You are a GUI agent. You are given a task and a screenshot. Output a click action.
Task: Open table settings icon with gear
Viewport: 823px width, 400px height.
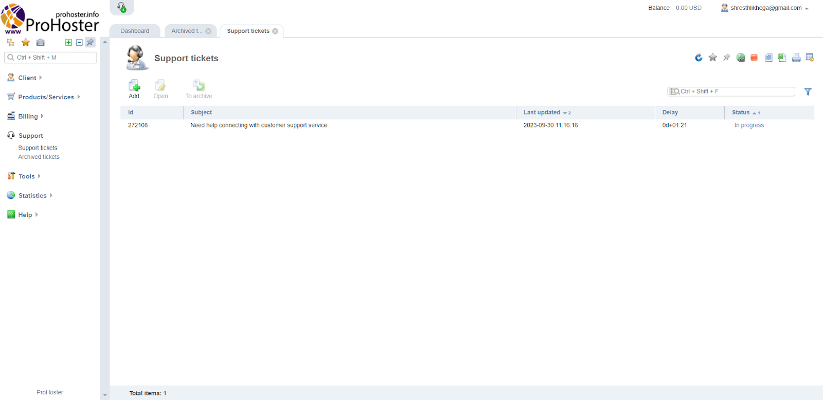810,58
